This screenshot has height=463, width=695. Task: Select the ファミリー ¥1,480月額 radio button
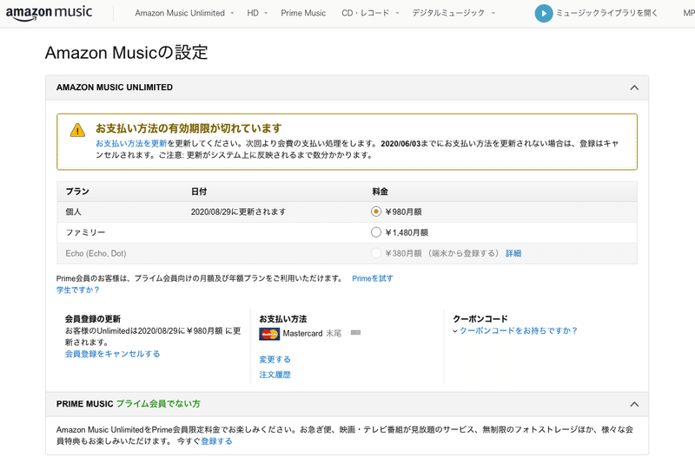click(x=376, y=232)
